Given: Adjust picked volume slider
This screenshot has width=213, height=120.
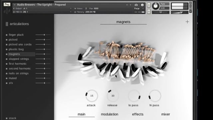Looking at the screenshot, I should click(43, 40).
